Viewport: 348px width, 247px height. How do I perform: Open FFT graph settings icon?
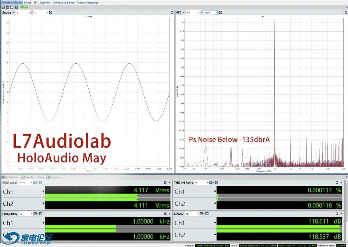pos(221,12)
